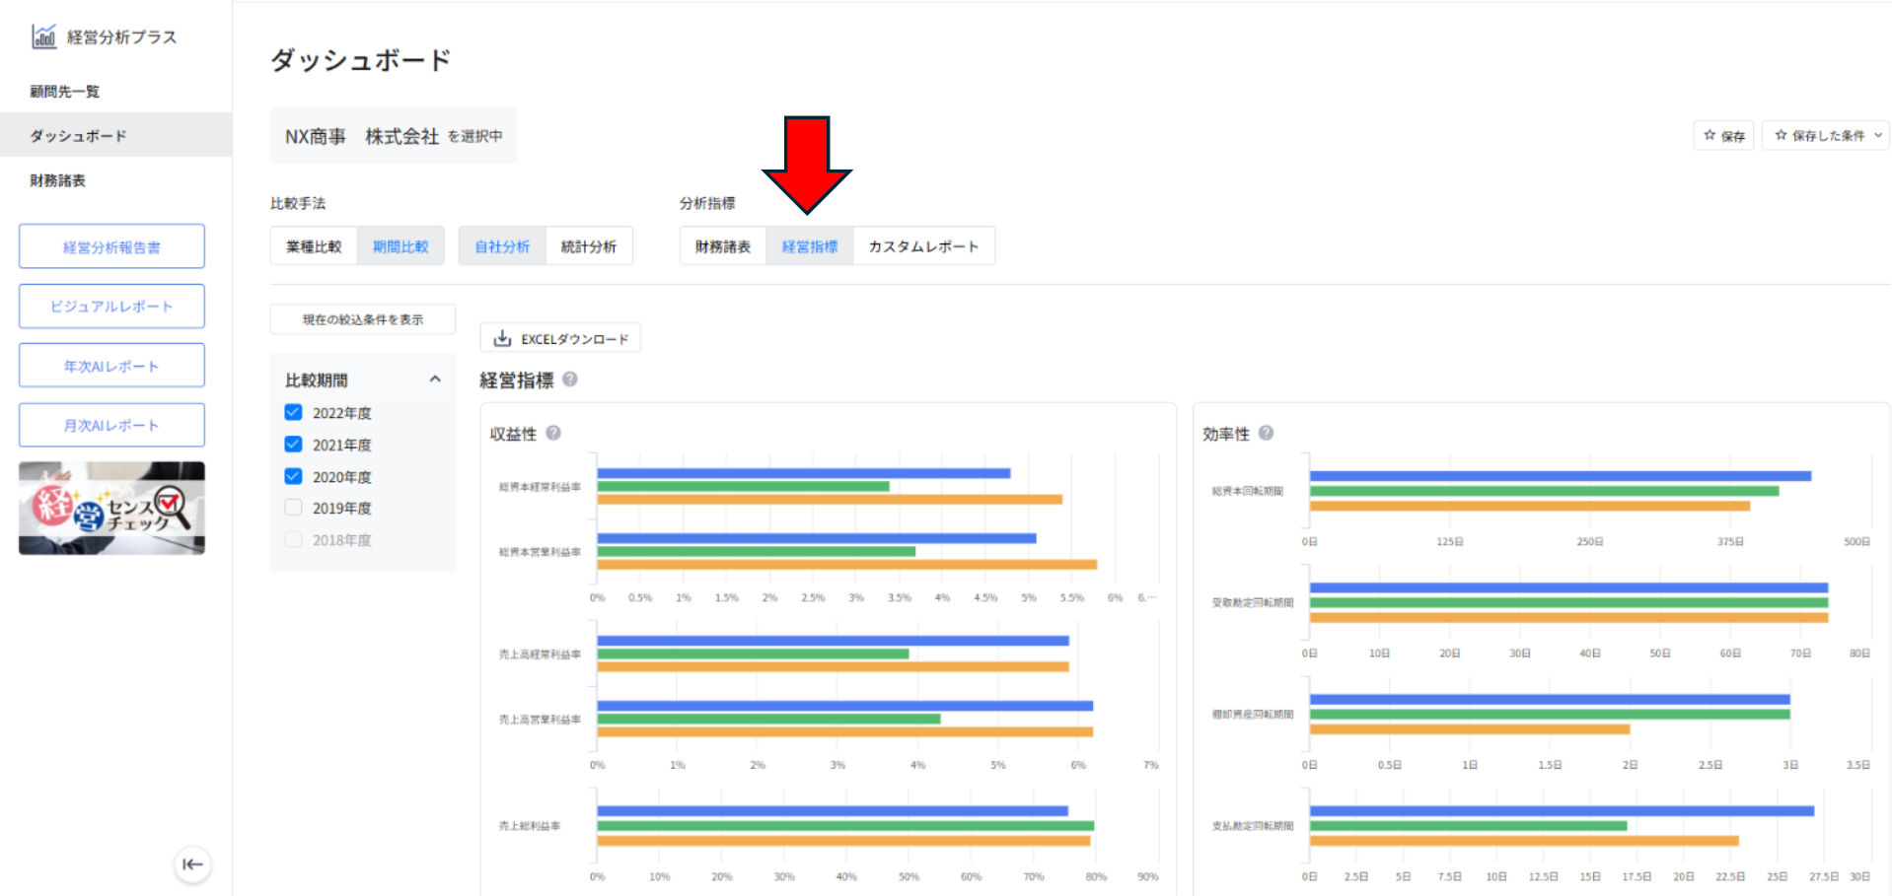Collapse sidebar with the arrow icon
The width and height of the screenshot is (1892, 896).
(192, 864)
